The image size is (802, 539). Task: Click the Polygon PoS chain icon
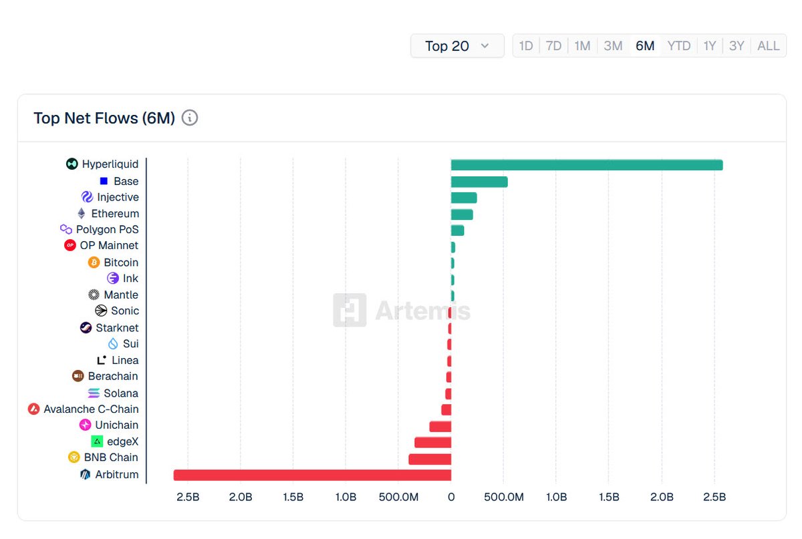[66, 230]
